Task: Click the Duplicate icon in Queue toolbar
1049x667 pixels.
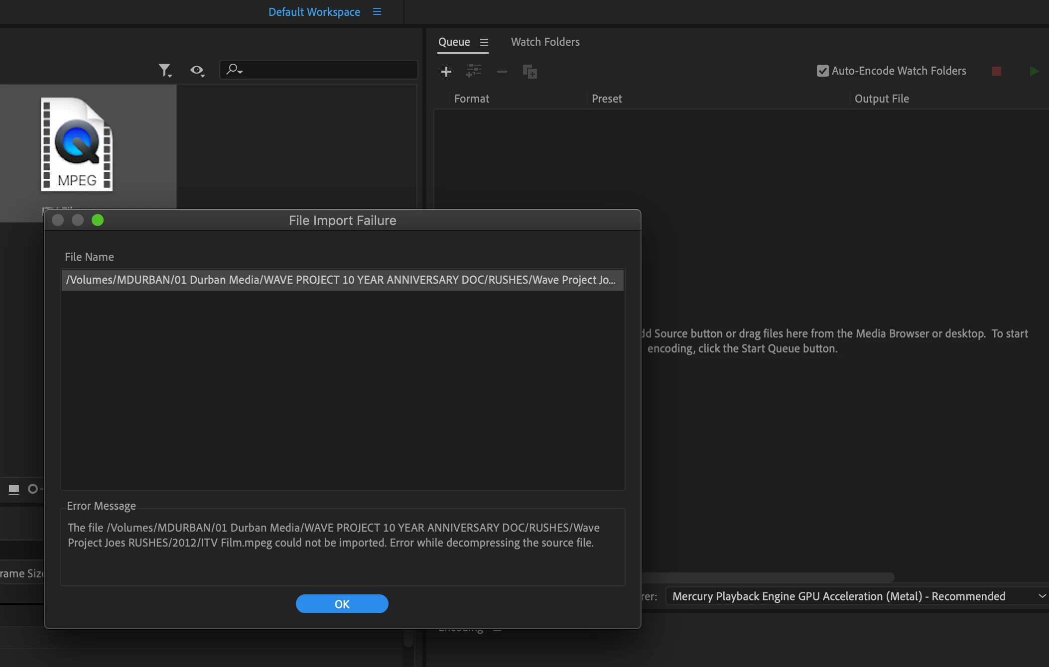Action: click(529, 72)
